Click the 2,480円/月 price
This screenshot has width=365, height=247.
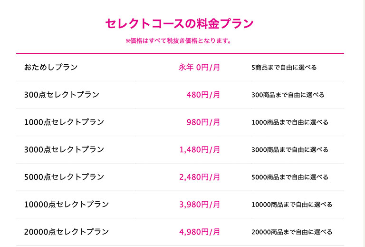pyautogui.click(x=200, y=177)
